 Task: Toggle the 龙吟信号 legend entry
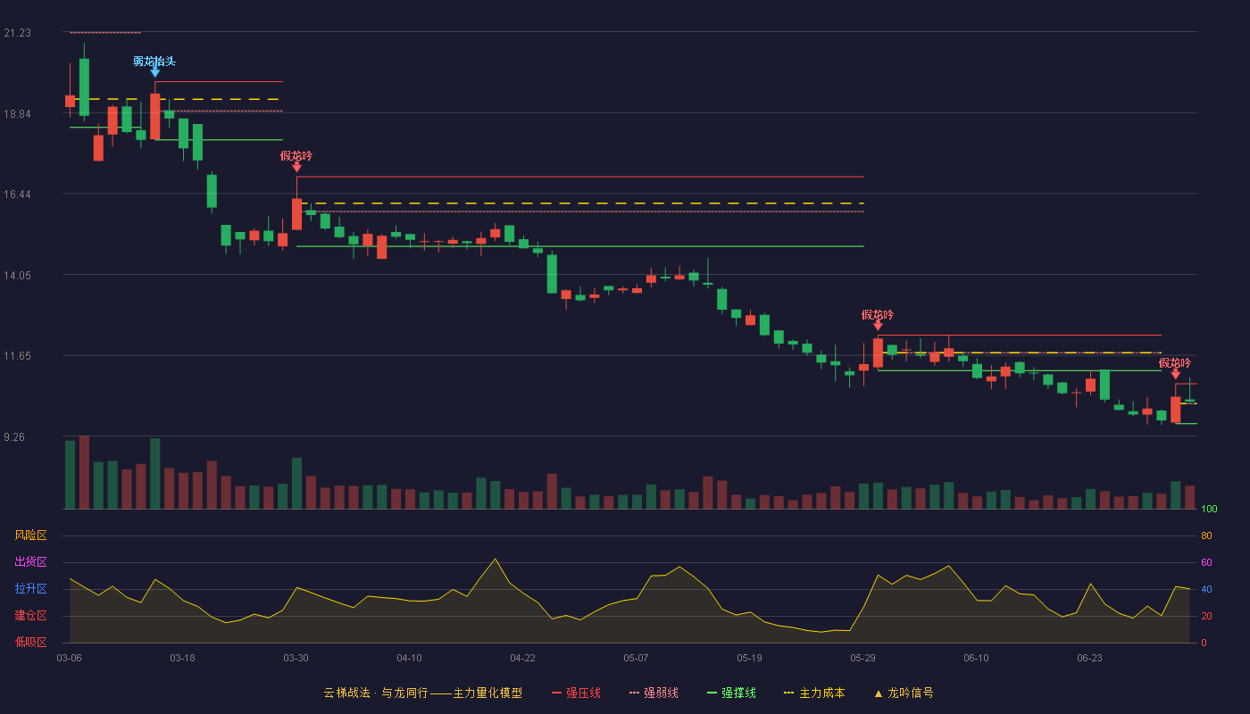tap(904, 693)
